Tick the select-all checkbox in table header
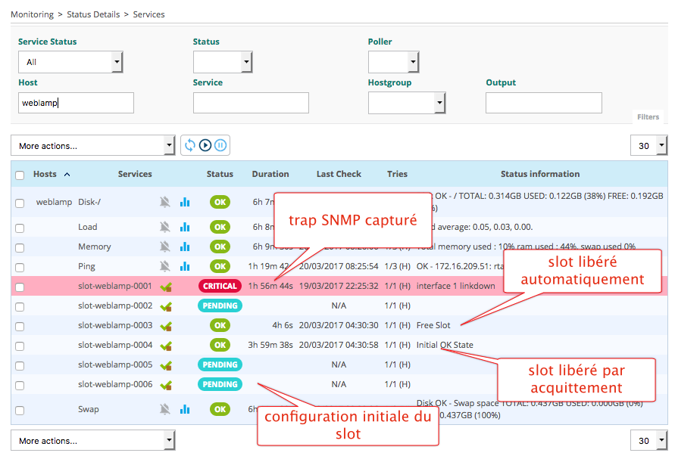675x456 pixels. pos(20,175)
